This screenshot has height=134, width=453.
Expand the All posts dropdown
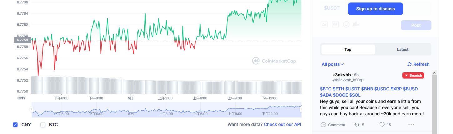click(333, 64)
